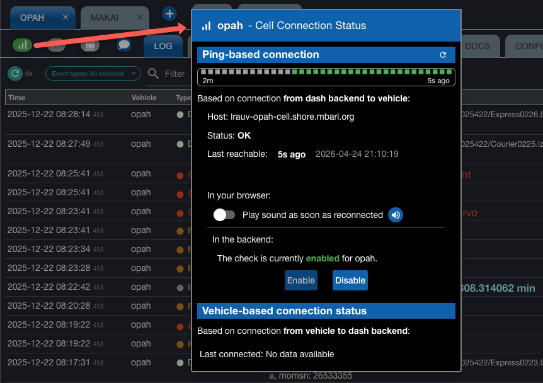Open the chat bubble icon
The height and width of the screenshot is (383, 543).
[124, 45]
